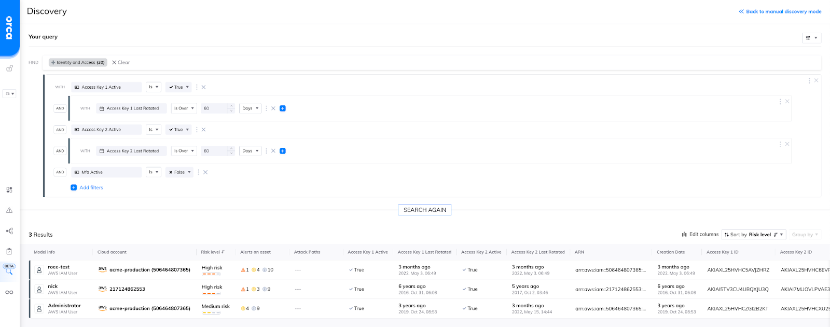
Task: Click the infinity icon in left sidebar
Action: (x=9, y=292)
